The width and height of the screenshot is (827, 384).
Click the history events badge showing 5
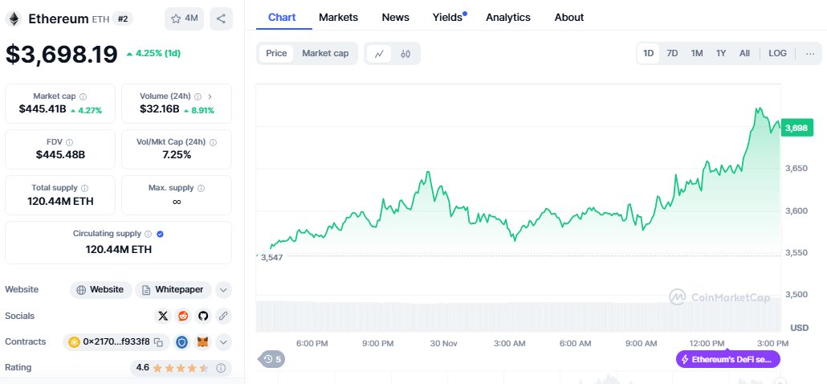[272, 360]
